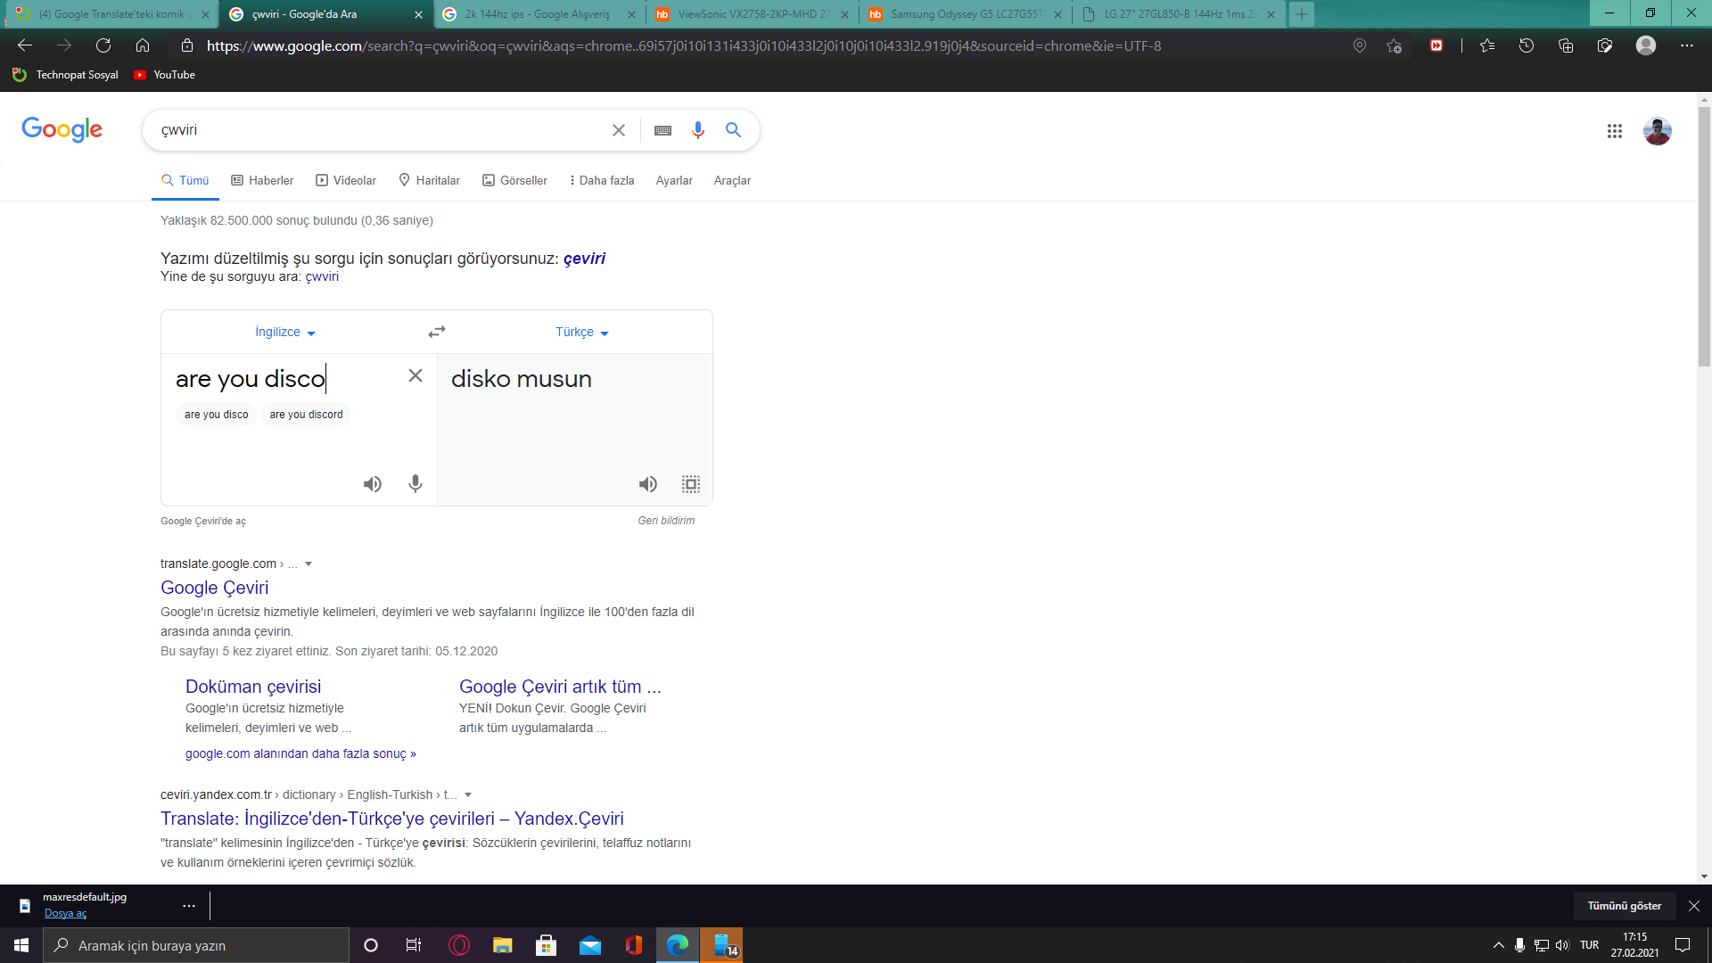The height and width of the screenshot is (963, 1712).
Task: Open File Explorer from the taskbar
Action: (503, 945)
